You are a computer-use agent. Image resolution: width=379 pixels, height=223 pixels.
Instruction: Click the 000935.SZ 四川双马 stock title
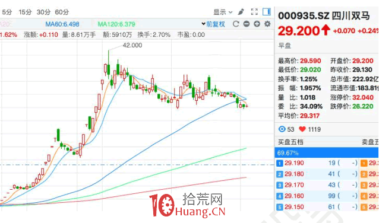[324, 16]
